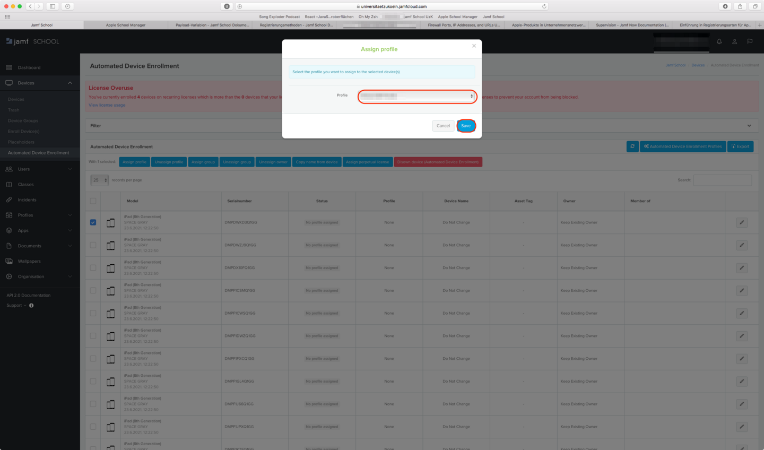The height and width of the screenshot is (450, 764).
Task: Expand the Organisation sidebar section
Action: (70, 276)
